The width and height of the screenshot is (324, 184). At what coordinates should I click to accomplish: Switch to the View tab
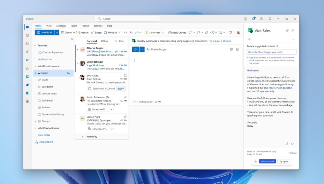click(x=49, y=26)
